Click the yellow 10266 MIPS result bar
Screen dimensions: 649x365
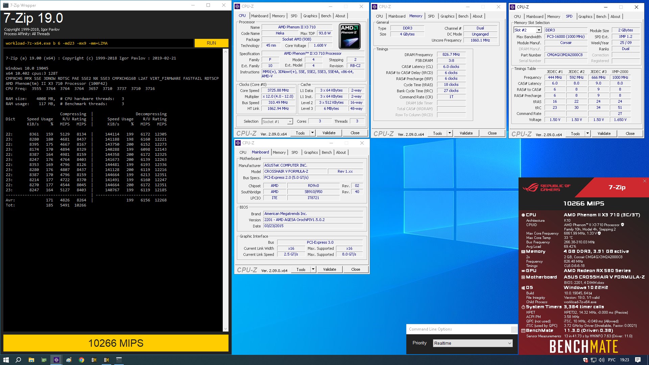(x=116, y=343)
